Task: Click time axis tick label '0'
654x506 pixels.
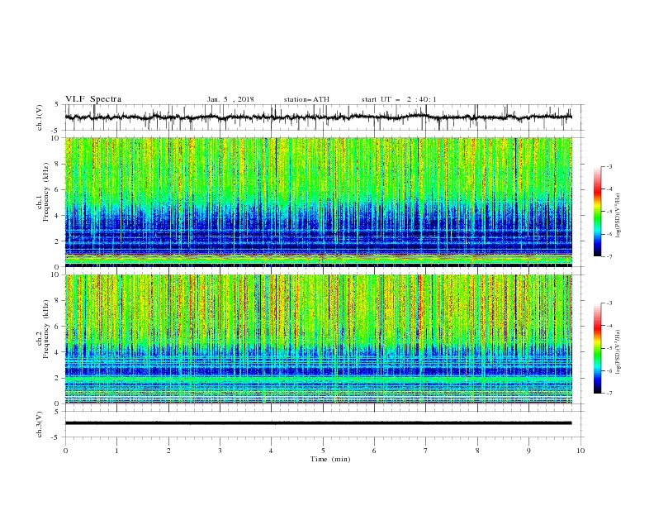Action: point(65,451)
